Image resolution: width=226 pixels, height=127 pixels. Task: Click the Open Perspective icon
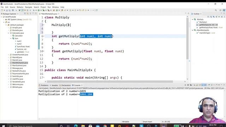pyautogui.click(x=220, y=10)
